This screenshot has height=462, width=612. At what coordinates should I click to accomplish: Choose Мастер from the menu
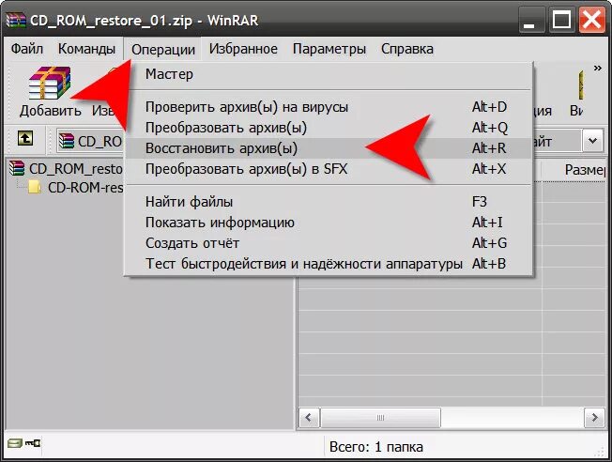pyautogui.click(x=329, y=74)
